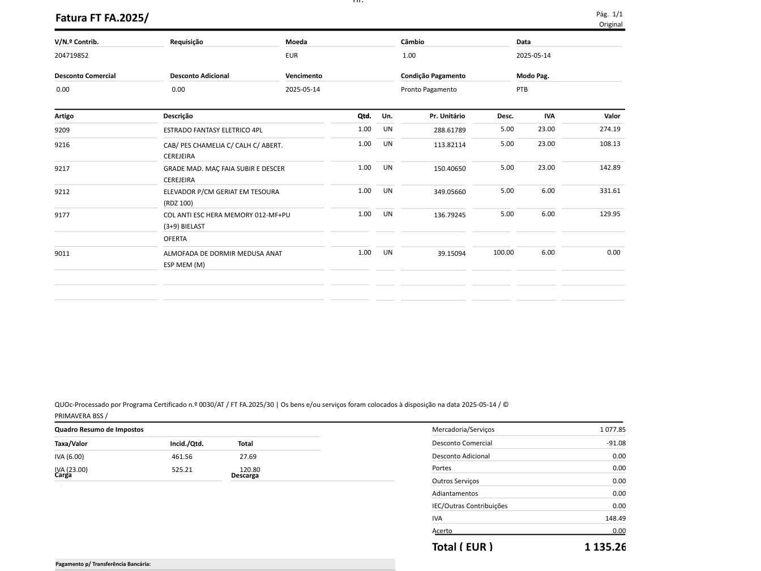Select the 'PRIMAVERA BSS /' footer text
Image resolution: width=761 pixels, height=571 pixels.
pyautogui.click(x=81, y=416)
